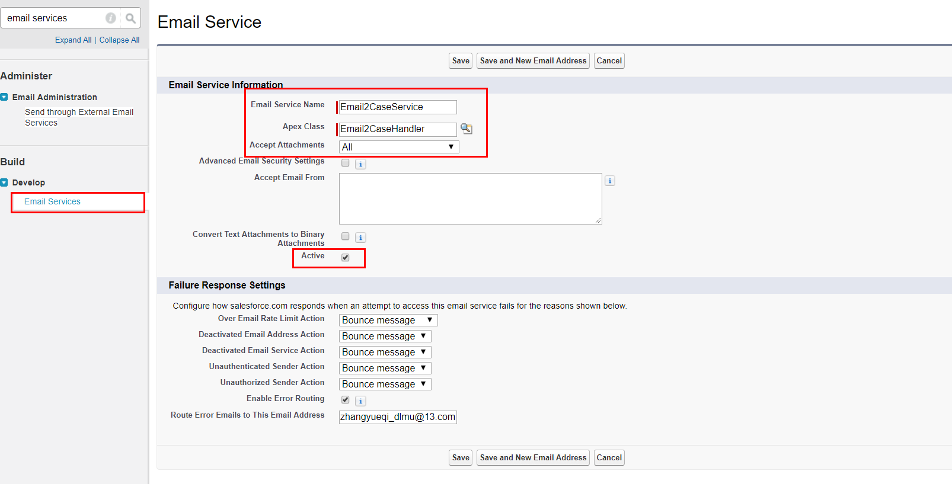Click the sidebar search magnifier icon
The image size is (952, 484).
(x=130, y=18)
